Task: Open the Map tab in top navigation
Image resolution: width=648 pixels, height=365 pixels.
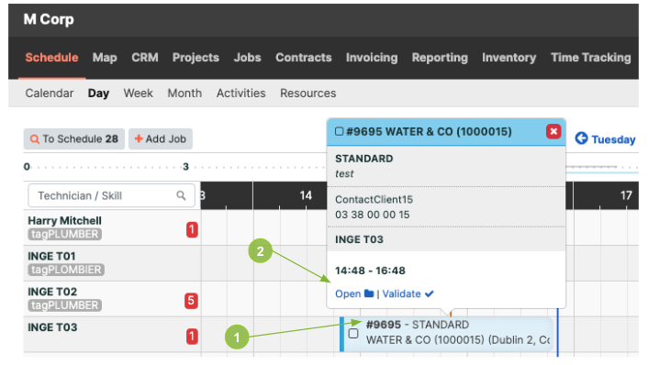Action: point(105,58)
